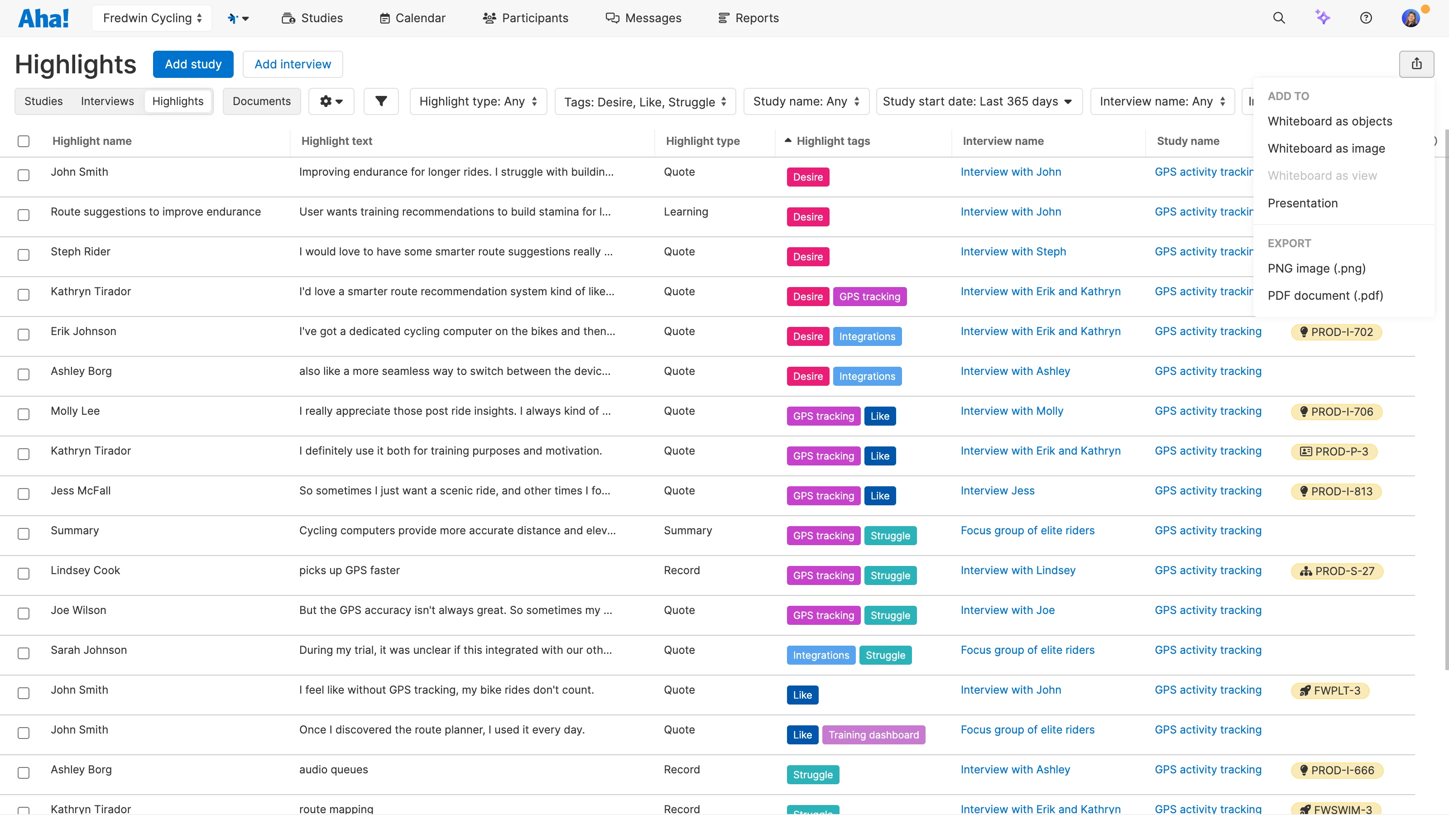The width and height of the screenshot is (1449, 815).
Task: Check the row checkbox for Molly Lee
Action: point(23,415)
